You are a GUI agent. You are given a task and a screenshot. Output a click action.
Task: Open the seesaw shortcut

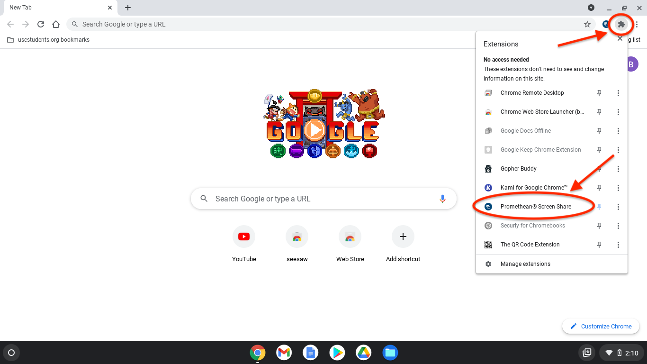(x=297, y=244)
